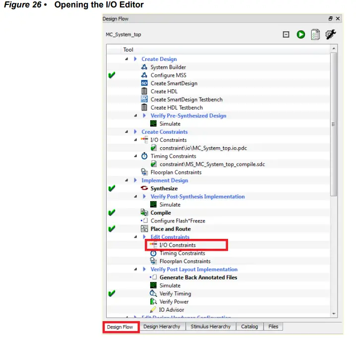Screen dimensions: 356x338
Task: Select the Configure Flash*Freeze row text
Action: 178,221
